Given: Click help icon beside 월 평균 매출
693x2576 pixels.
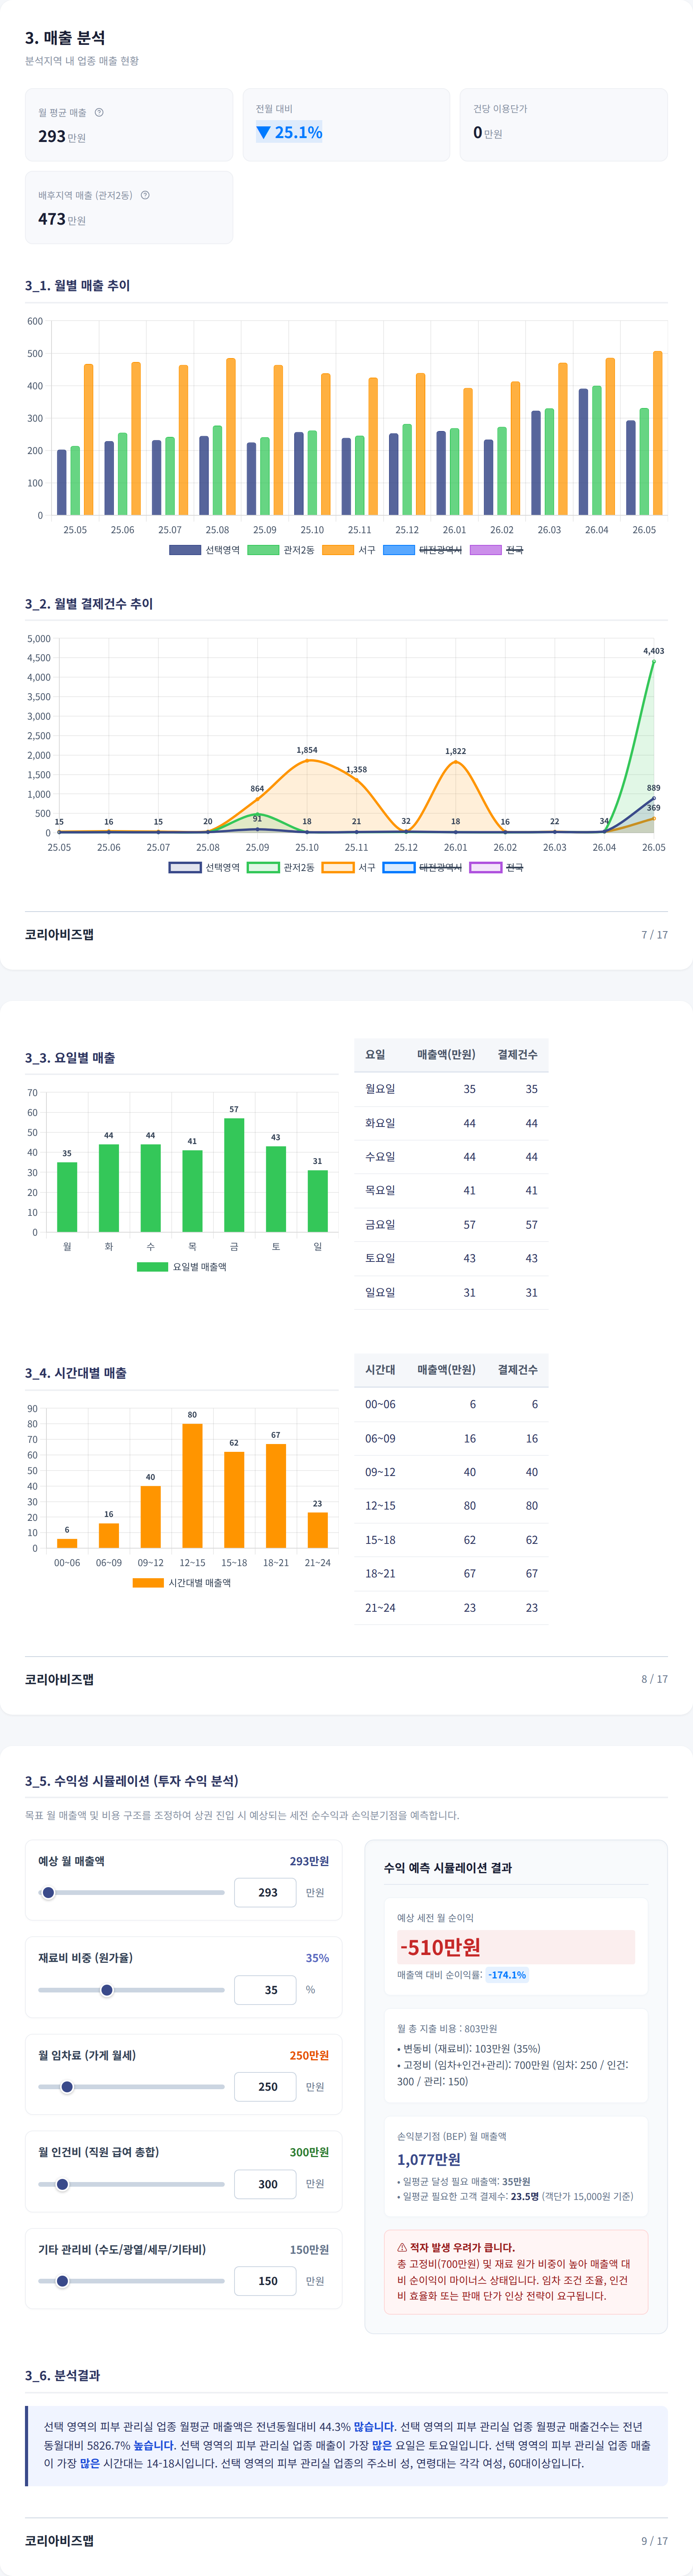Looking at the screenshot, I should [x=99, y=112].
